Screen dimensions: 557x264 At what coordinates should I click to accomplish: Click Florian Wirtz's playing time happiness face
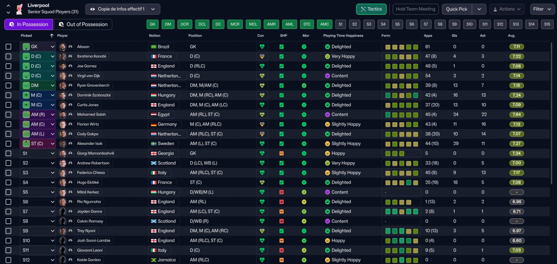coord(327,124)
